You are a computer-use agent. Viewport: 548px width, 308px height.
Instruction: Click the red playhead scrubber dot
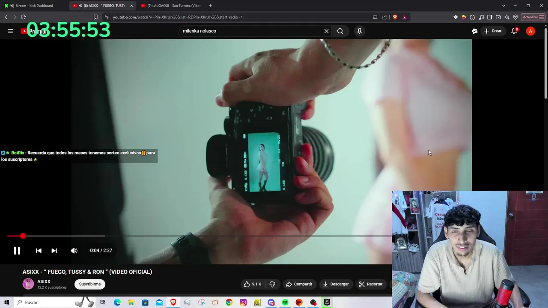click(23, 236)
